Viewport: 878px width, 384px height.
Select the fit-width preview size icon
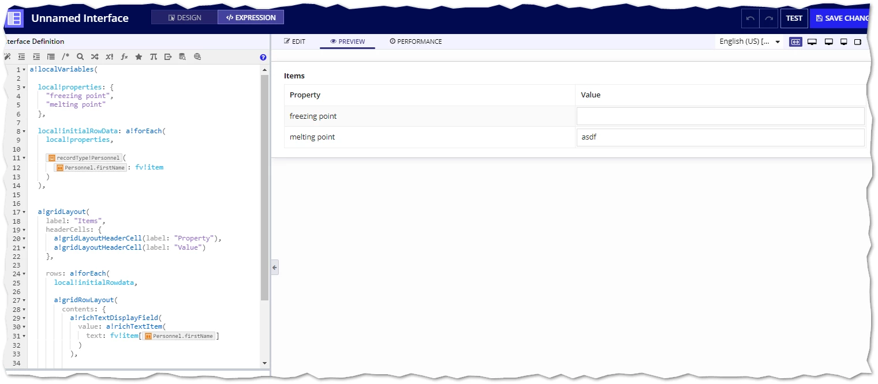795,42
